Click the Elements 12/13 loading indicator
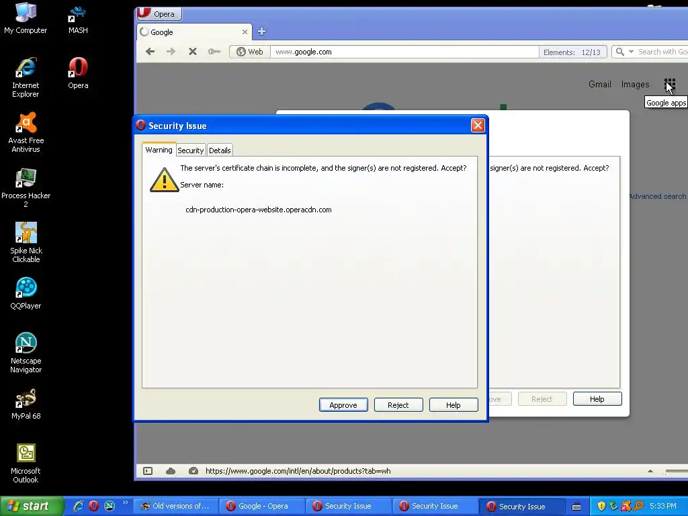The width and height of the screenshot is (688, 516). point(572,52)
